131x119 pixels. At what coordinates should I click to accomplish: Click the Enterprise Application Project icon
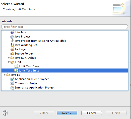12,87
